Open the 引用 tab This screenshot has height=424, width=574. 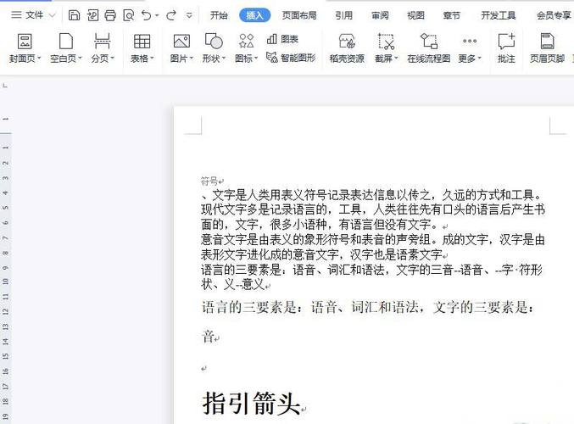[343, 15]
